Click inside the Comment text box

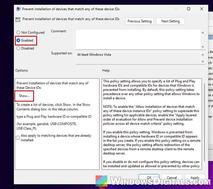[138, 39]
